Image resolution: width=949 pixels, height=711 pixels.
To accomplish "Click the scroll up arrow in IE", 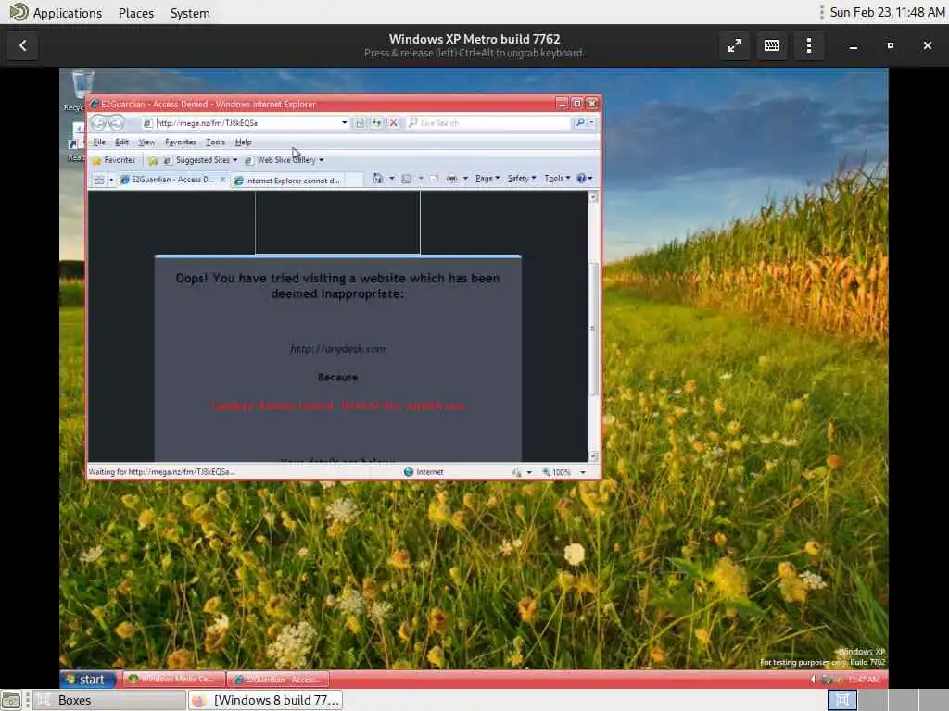I will coord(593,197).
